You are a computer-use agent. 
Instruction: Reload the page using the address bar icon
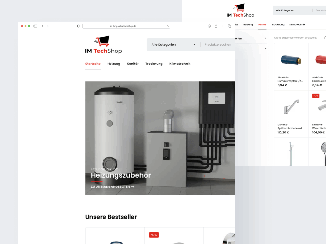tap(168, 26)
